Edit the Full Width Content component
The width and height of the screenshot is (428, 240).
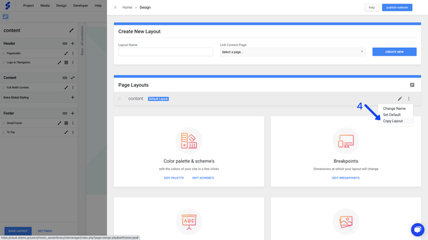tap(66, 87)
